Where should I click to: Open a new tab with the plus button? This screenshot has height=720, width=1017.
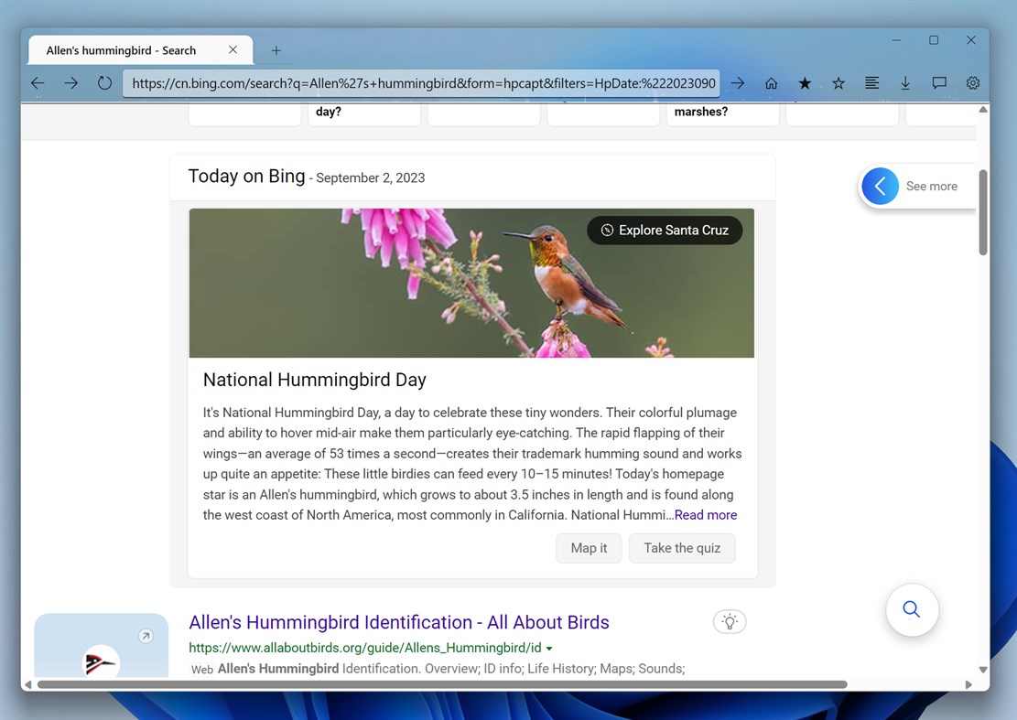pyautogui.click(x=276, y=50)
